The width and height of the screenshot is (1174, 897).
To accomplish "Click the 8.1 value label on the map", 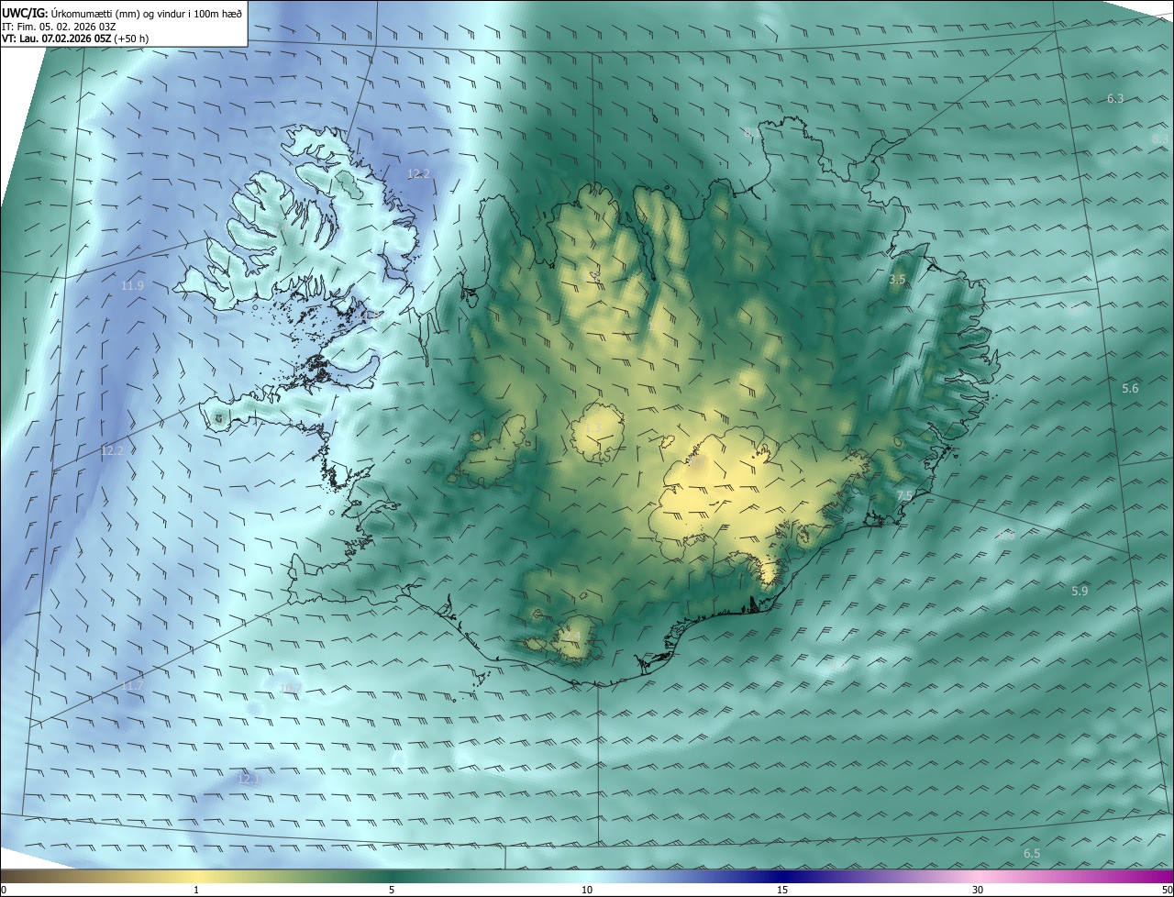I will [x=752, y=133].
